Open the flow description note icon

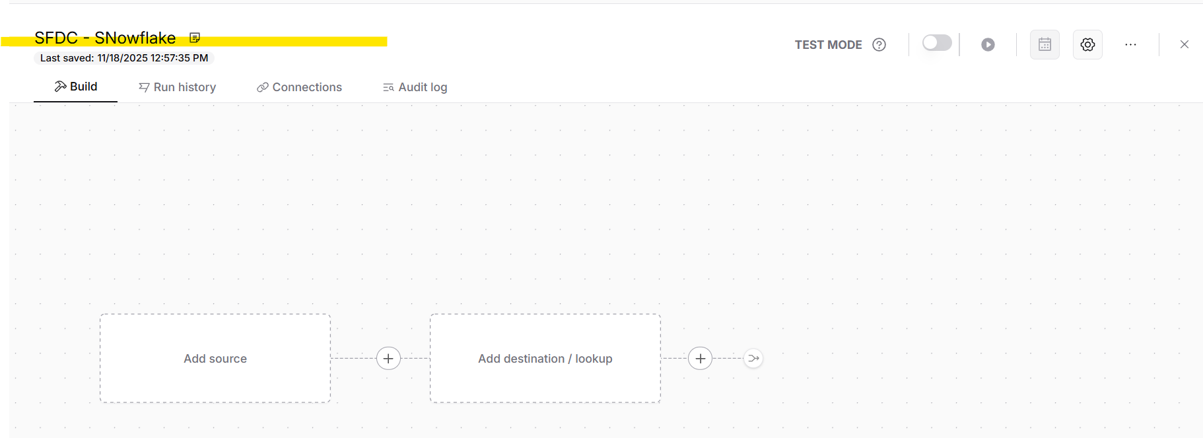point(195,38)
